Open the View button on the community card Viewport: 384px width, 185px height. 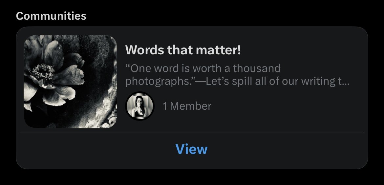(191, 149)
